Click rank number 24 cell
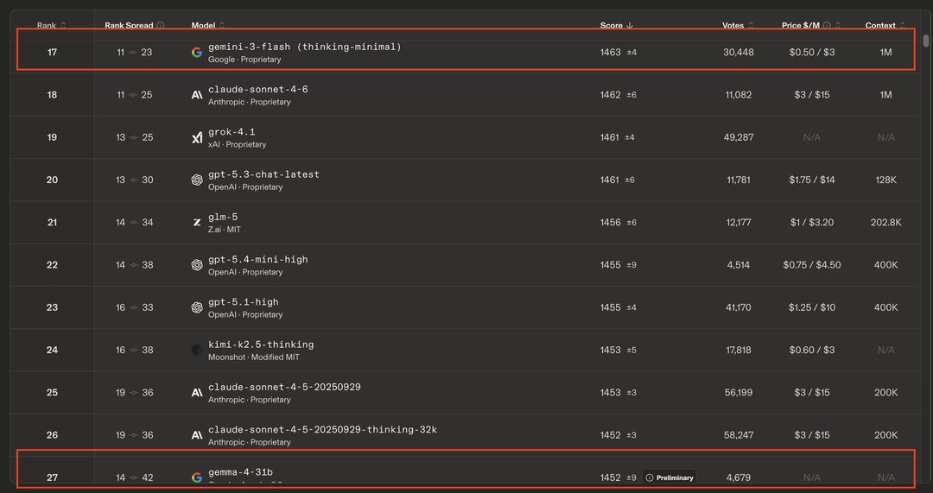933x493 pixels. point(53,351)
